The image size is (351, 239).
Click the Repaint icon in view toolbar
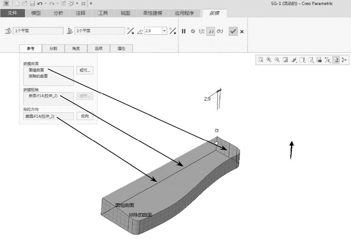click(285, 60)
